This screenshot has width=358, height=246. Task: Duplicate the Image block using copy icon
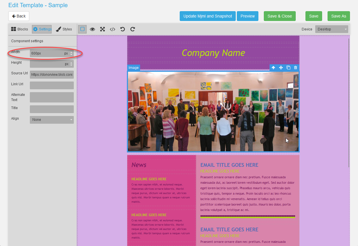pos(288,67)
